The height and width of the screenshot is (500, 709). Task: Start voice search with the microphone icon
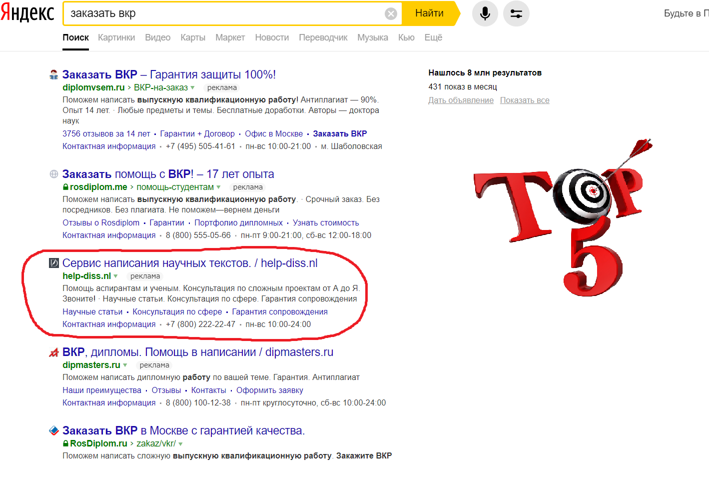[485, 13]
